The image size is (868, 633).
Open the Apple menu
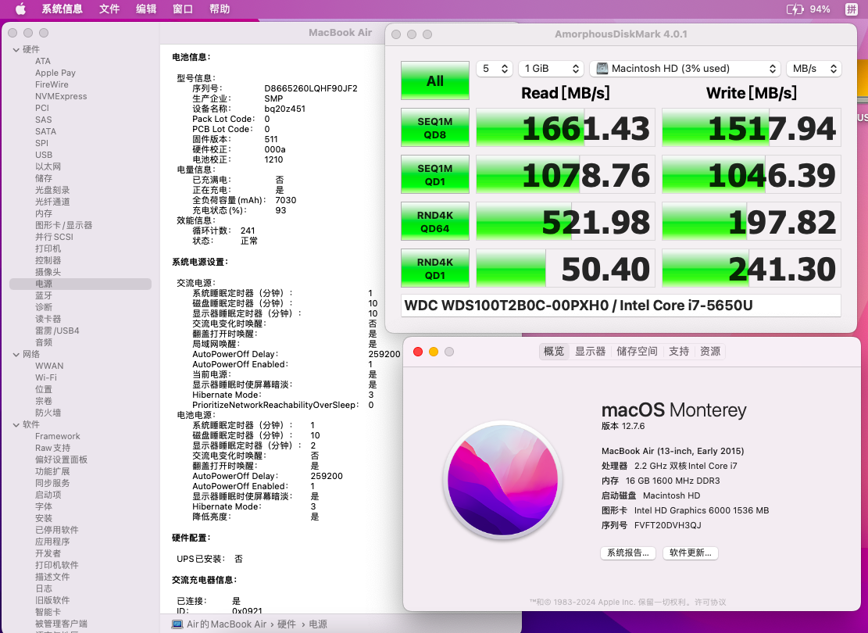[x=20, y=9]
